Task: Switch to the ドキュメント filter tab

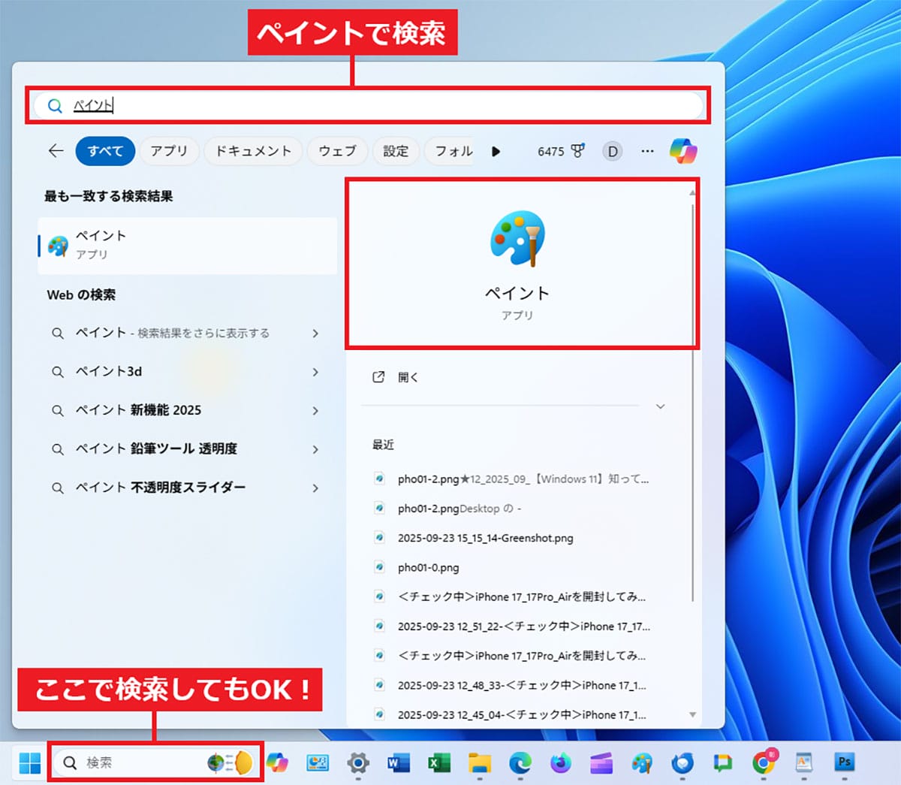Action: [x=253, y=151]
